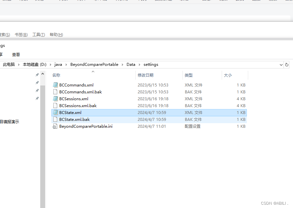Sort files by 大小 column header
The height and width of the screenshot is (208, 293).
[x=228, y=75]
